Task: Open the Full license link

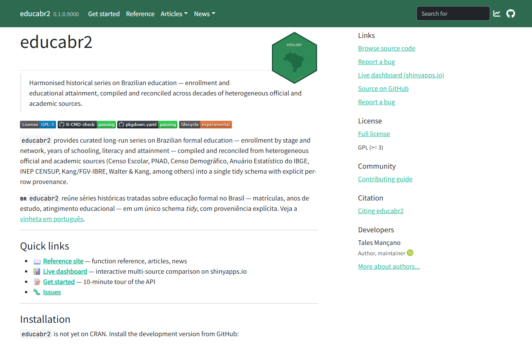Action: click(374, 134)
